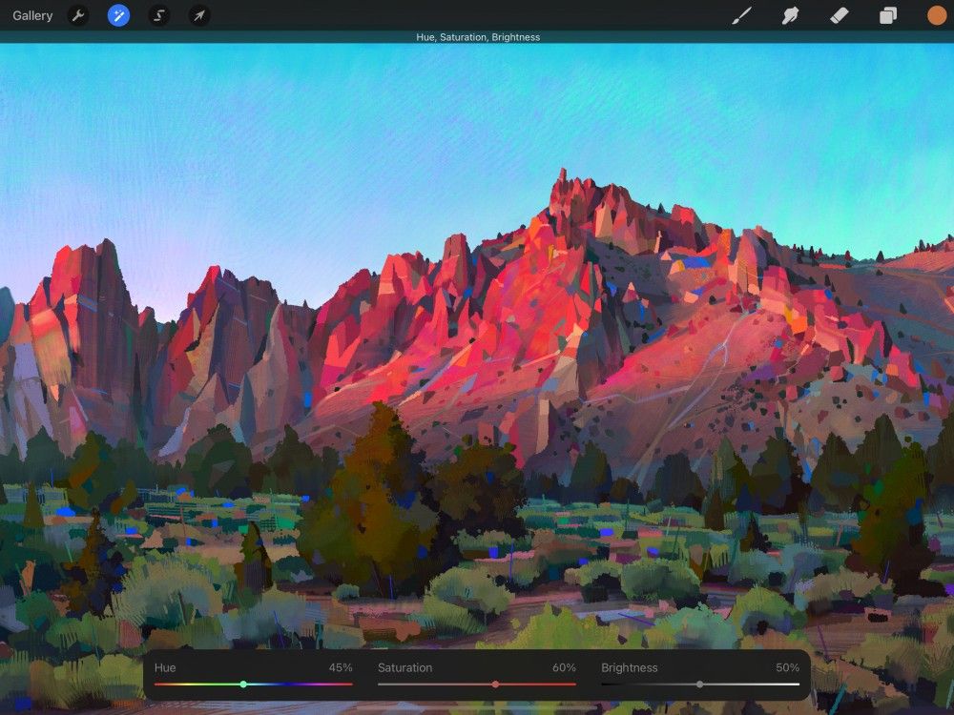Activate the Selections tool
This screenshot has height=715, width=954.
pyautogui.click(x=158, y=15)
